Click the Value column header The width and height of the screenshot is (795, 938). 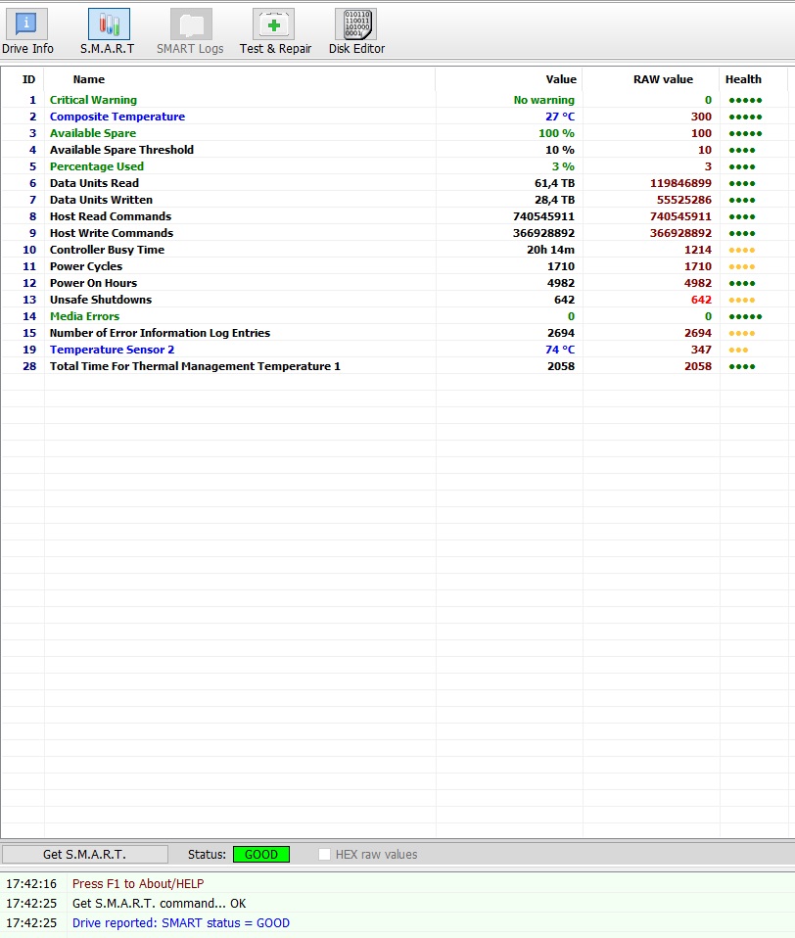click(561, 79)
